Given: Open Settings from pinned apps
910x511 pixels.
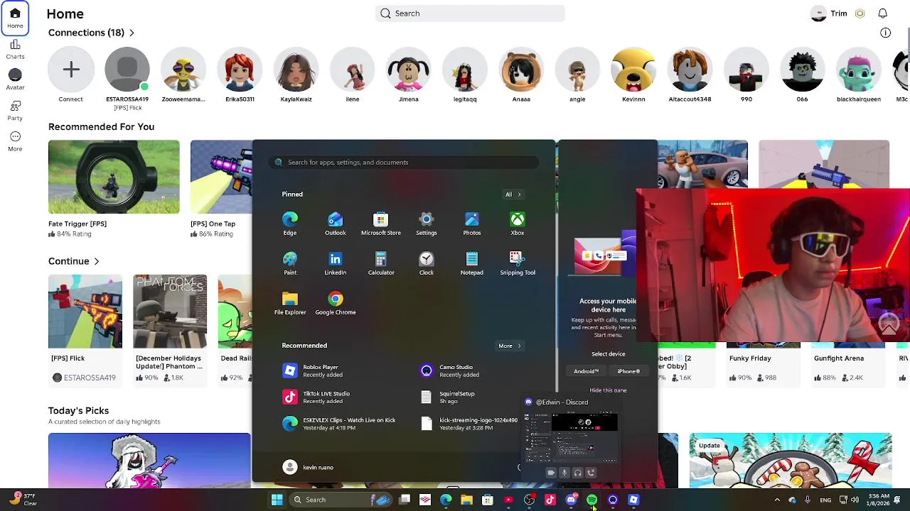Looking at the screenshot, I should coord(426,224).
